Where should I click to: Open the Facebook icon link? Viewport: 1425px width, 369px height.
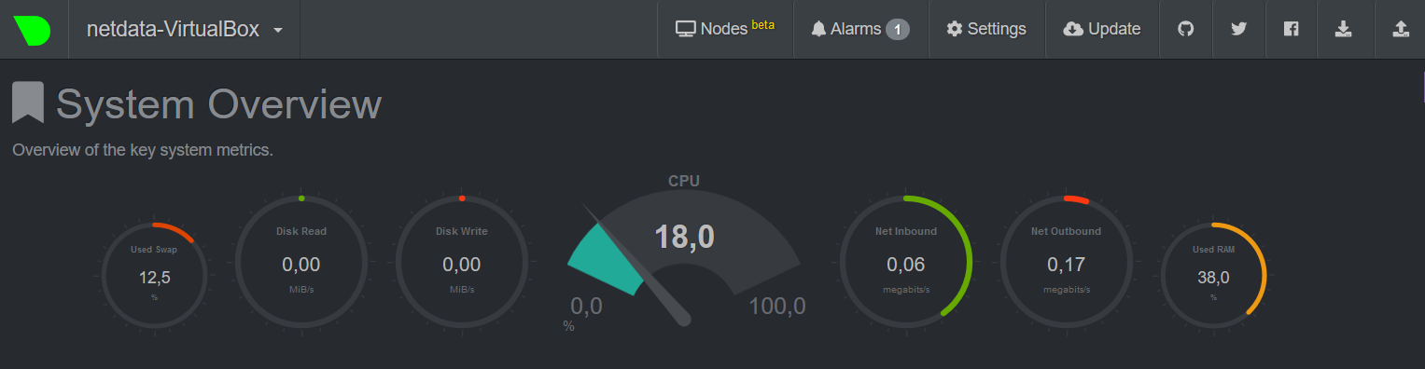pyautogui.click(x=1292, y=29)
